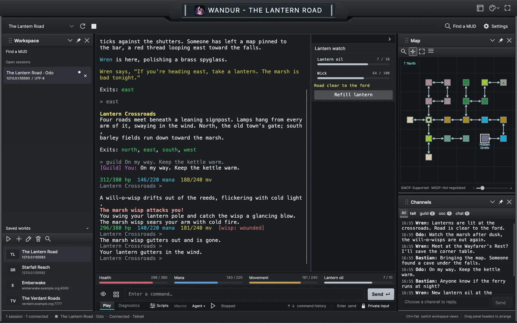517x323 pixels.
Task: Send the command with Send button
Action: click(381, 294)
